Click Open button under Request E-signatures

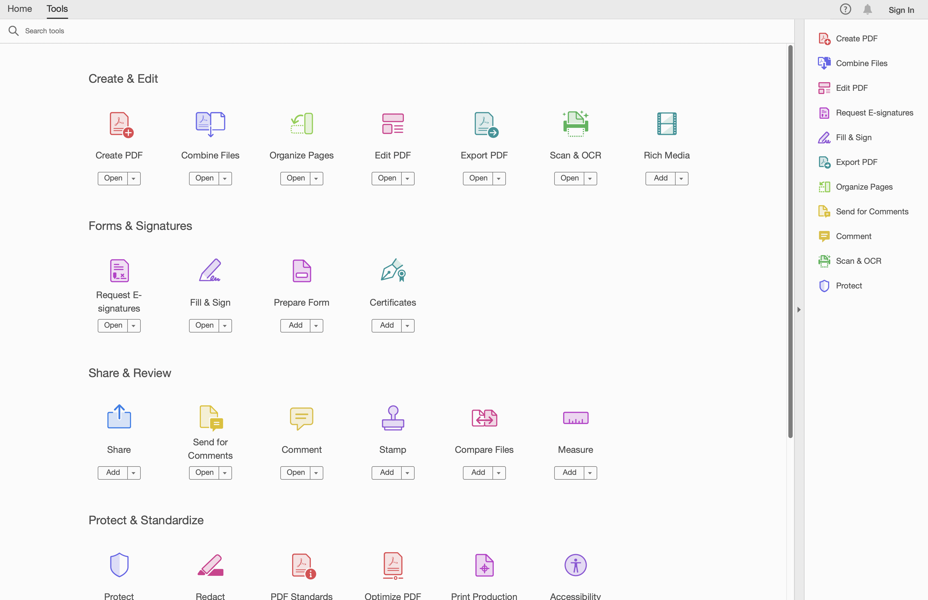pos(113,326)
